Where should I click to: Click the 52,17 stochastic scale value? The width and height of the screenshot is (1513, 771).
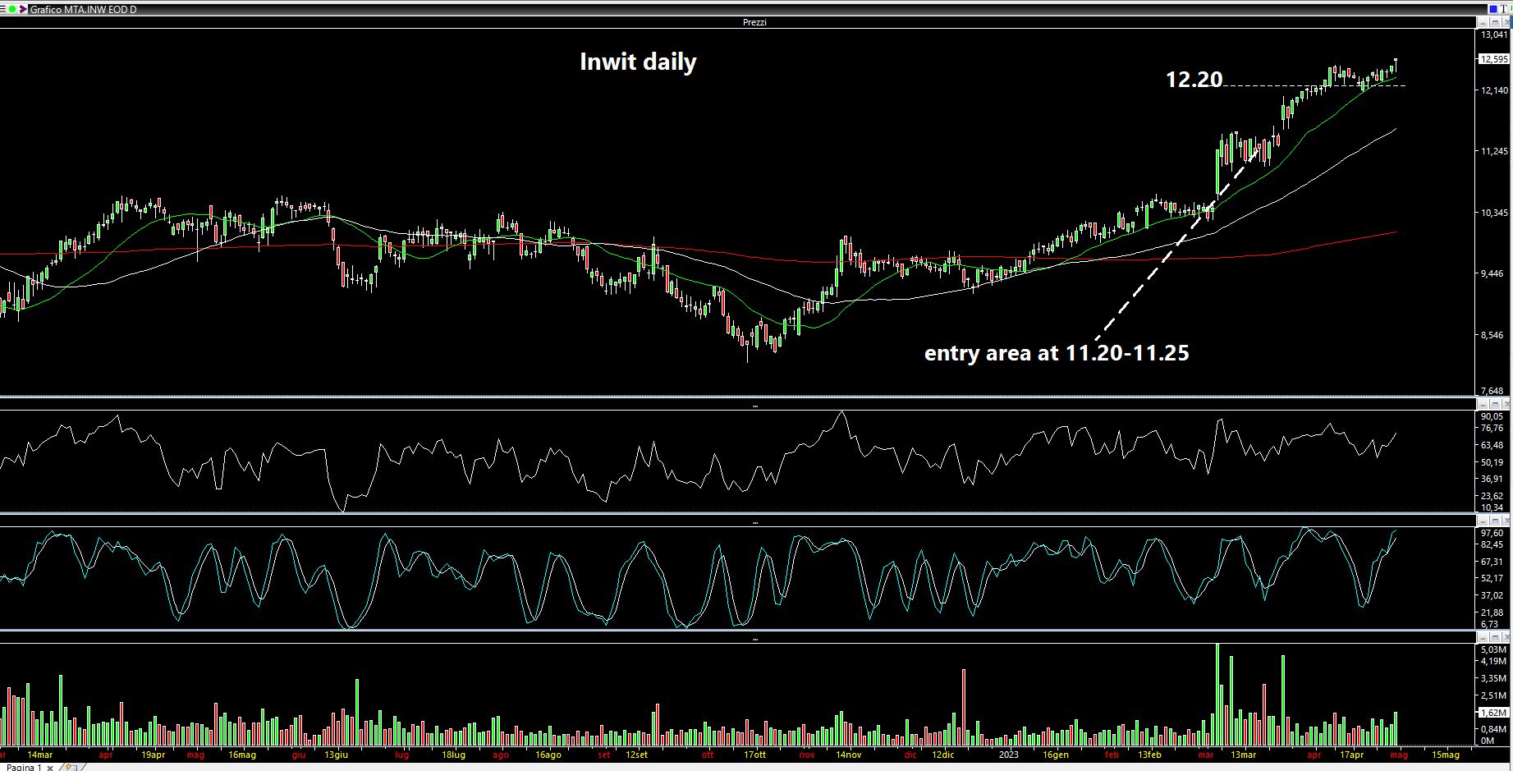pyautogui.click(x=1492, y=579)
